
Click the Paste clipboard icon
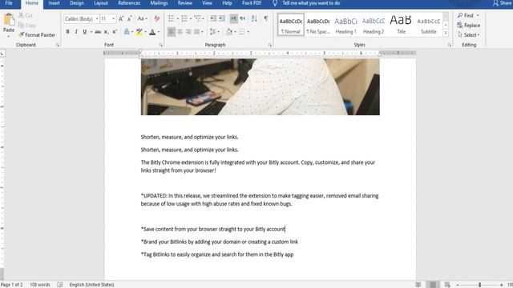(x=9, y=19)
